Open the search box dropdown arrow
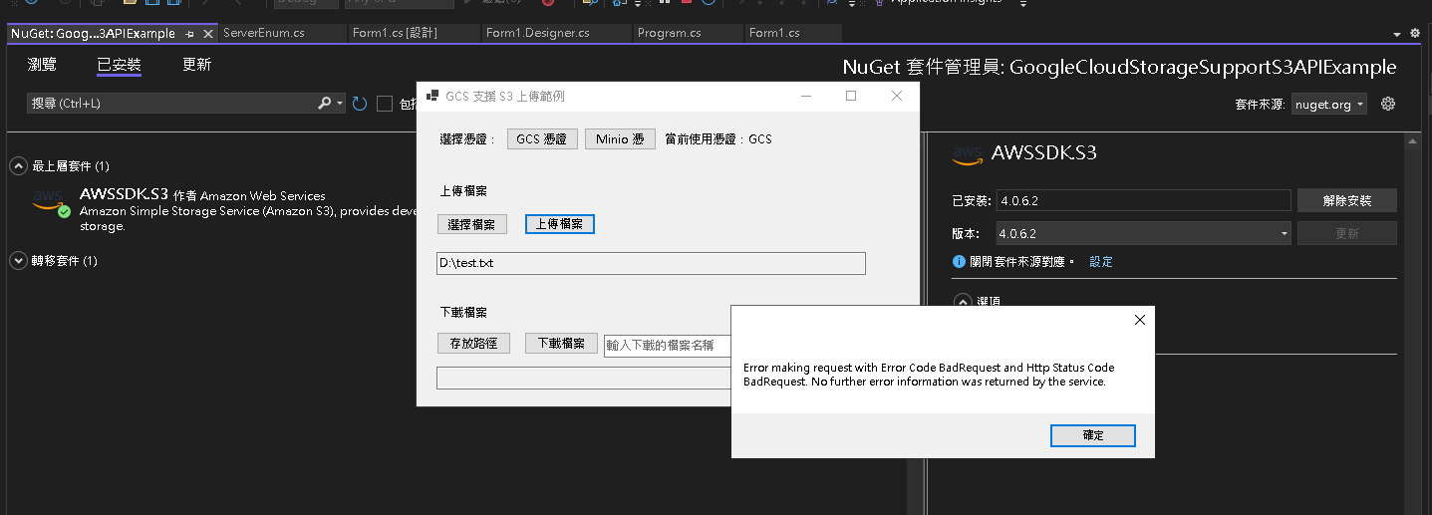1432x515 pixels. pos(340,104)
